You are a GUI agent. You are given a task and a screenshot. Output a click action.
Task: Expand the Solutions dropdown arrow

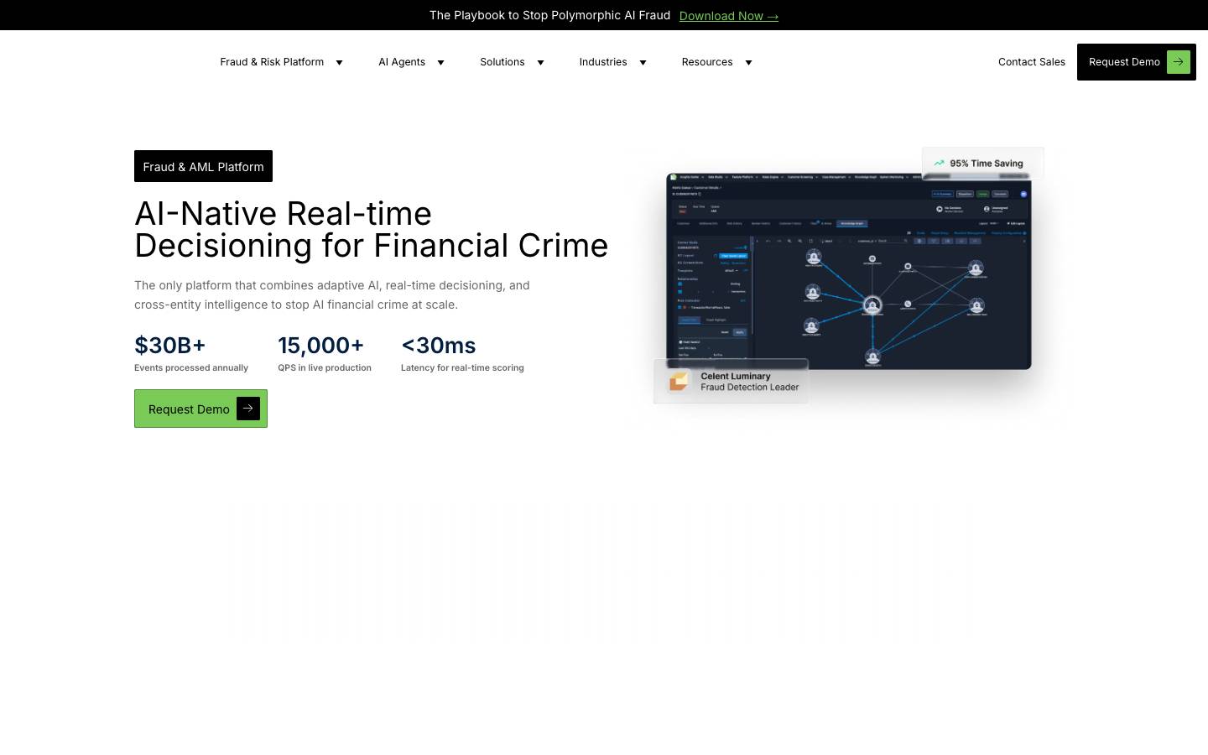pos(540,62)
